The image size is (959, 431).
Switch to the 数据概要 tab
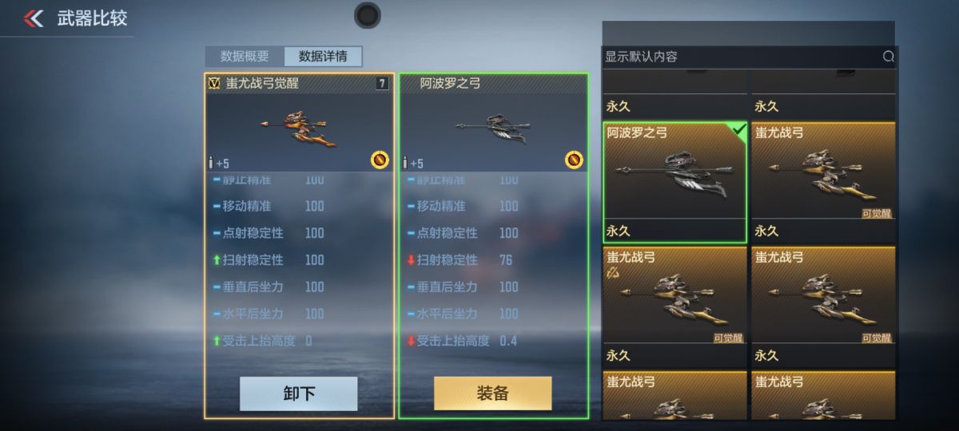[x=245, y=57]
